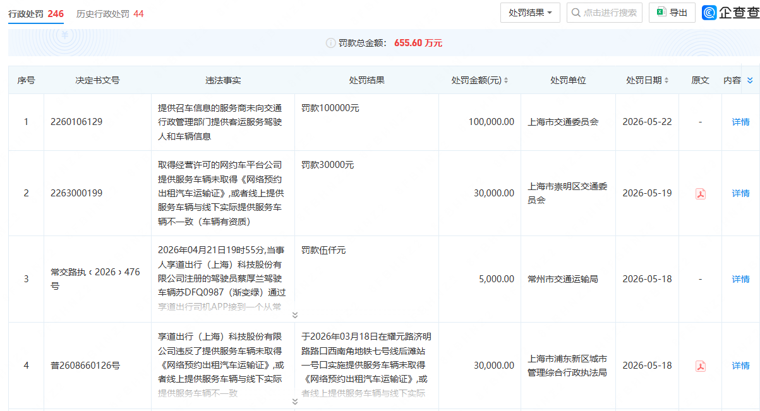Click the 点击进行搜索 search field
Viewport: 760px width, 411px height.
tap(605, 13)
